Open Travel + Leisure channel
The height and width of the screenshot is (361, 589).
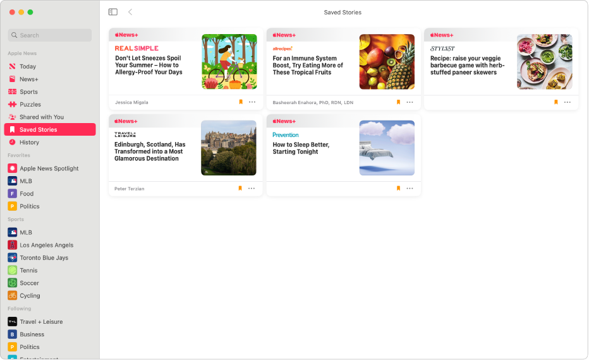[49, 322]
